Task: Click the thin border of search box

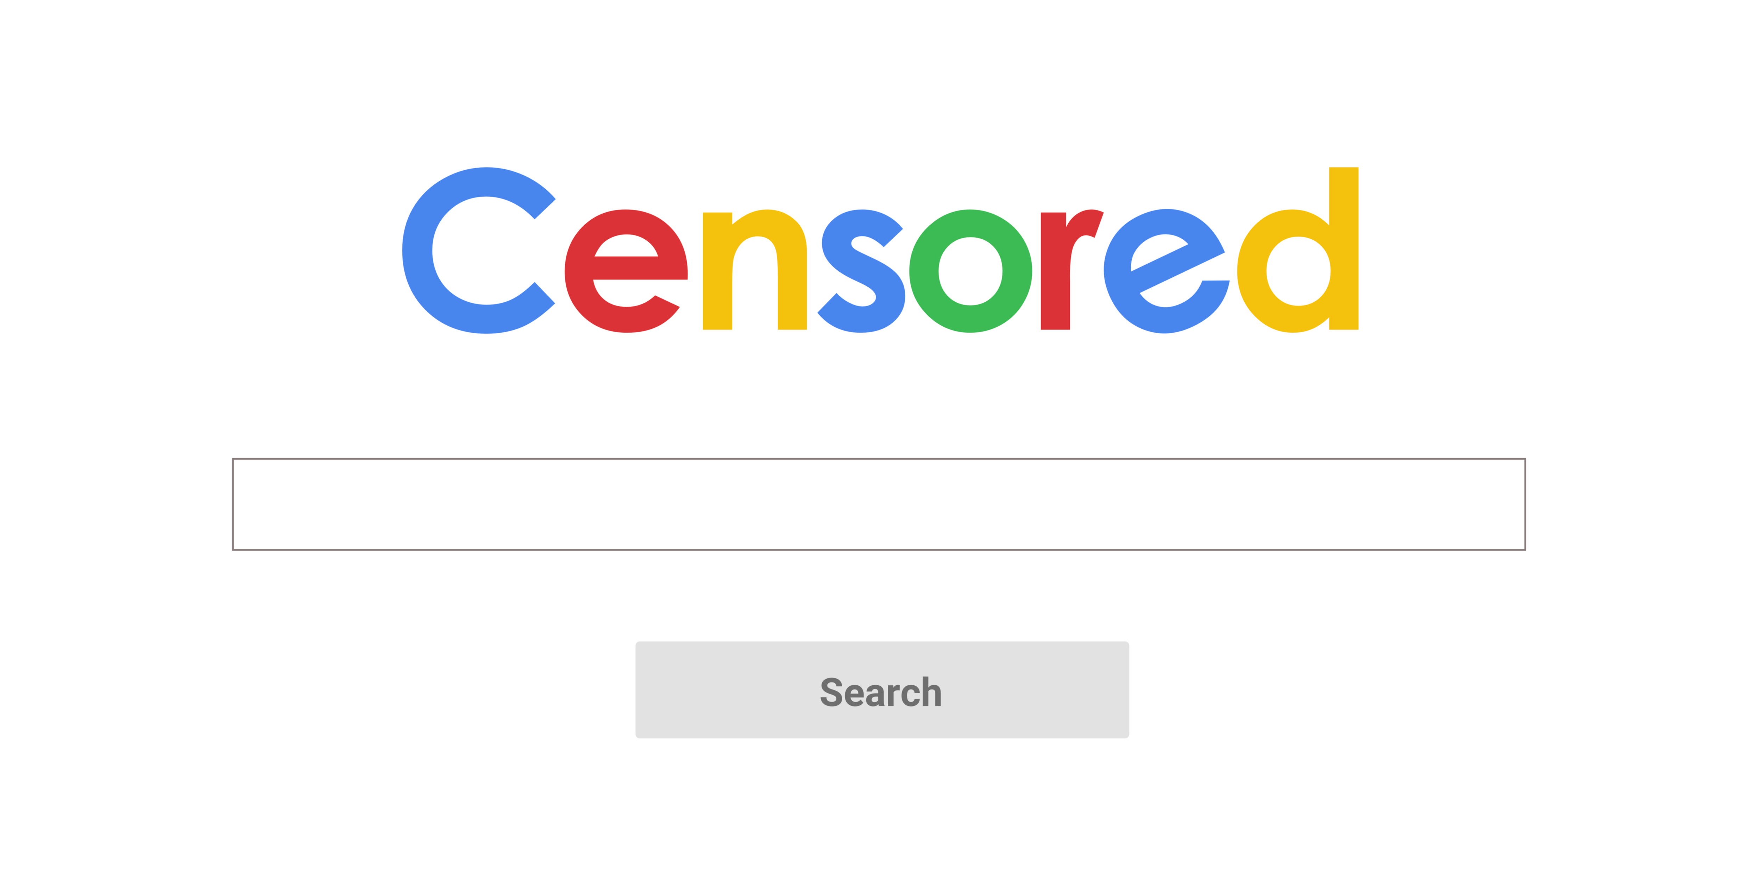Action: tap(879, 458)
